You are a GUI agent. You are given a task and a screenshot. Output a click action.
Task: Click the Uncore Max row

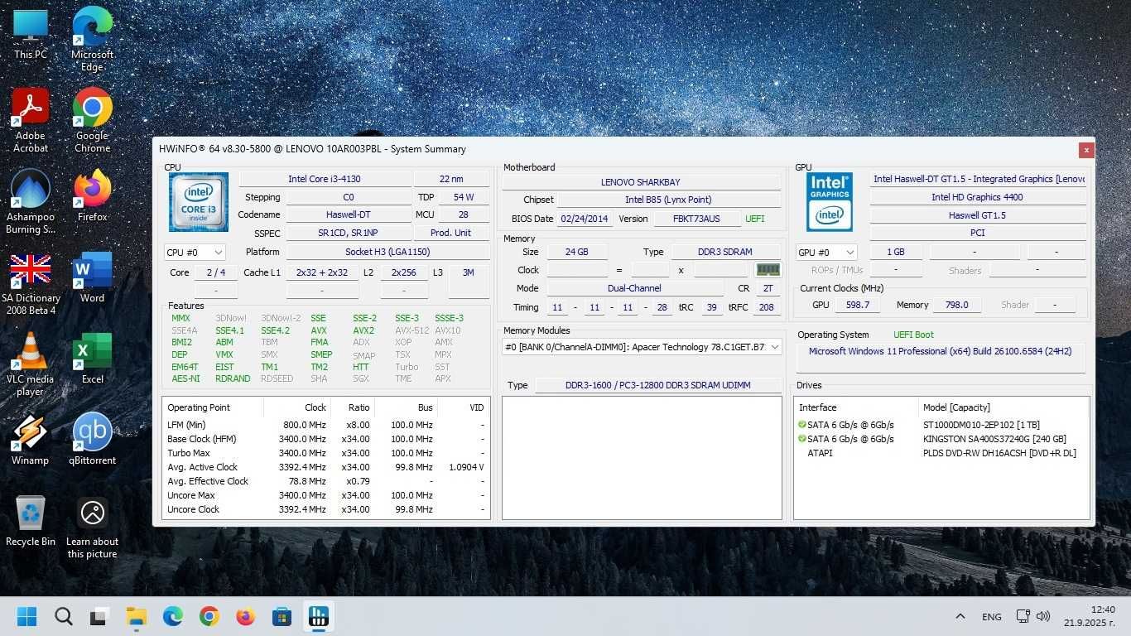(325, 495)
